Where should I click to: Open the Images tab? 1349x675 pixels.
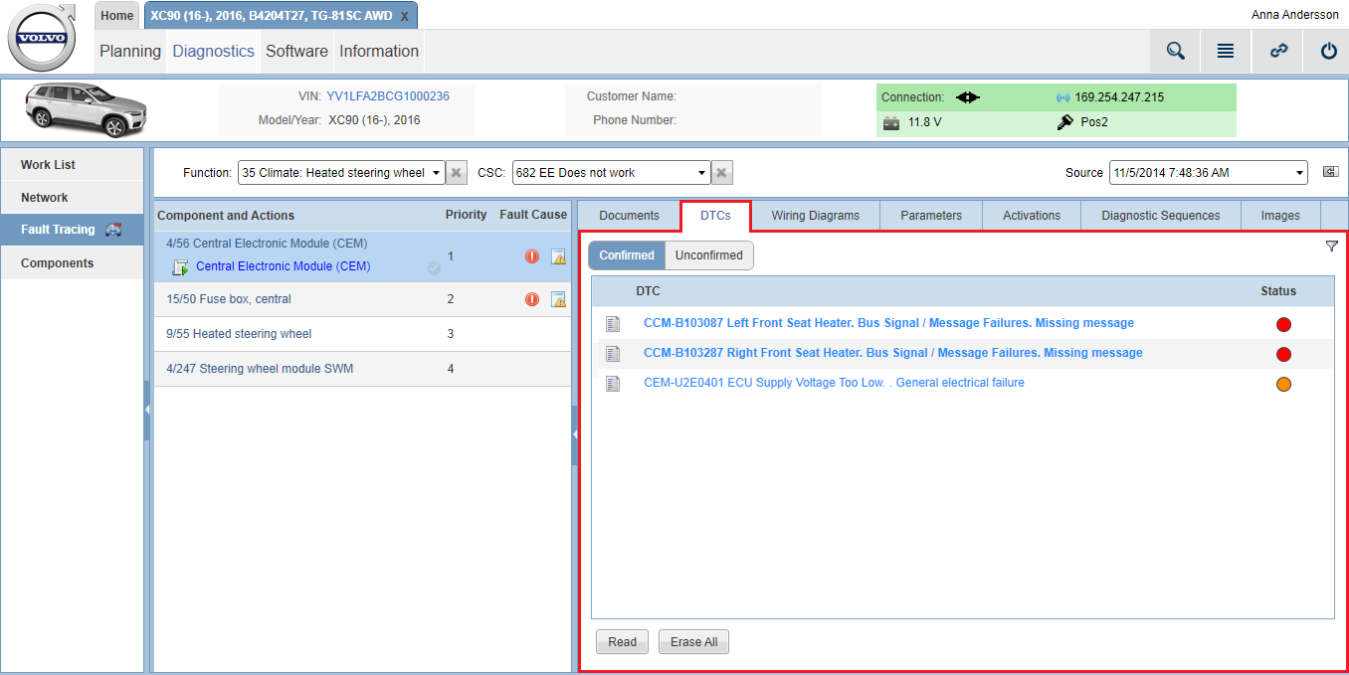click(1280, 216)
